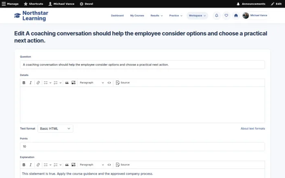Expand numbered list styles in Explanation editor
The image size is (285, 178).
61,165
